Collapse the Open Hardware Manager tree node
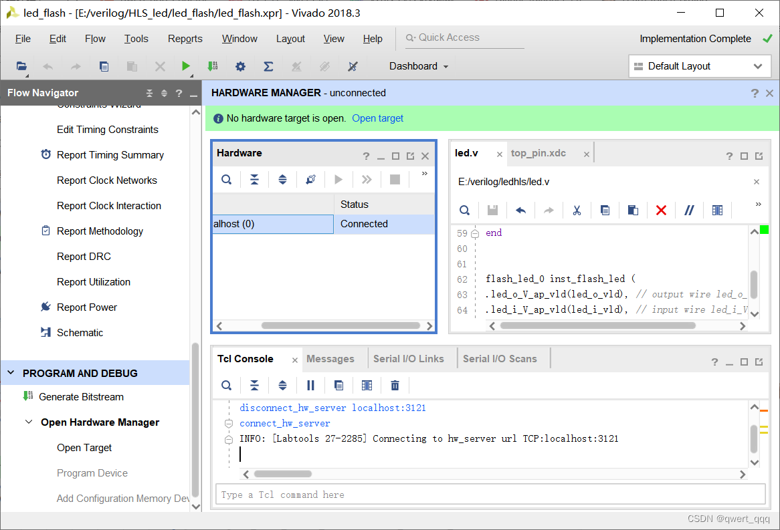Screen dimensions: 780x530 29,422
